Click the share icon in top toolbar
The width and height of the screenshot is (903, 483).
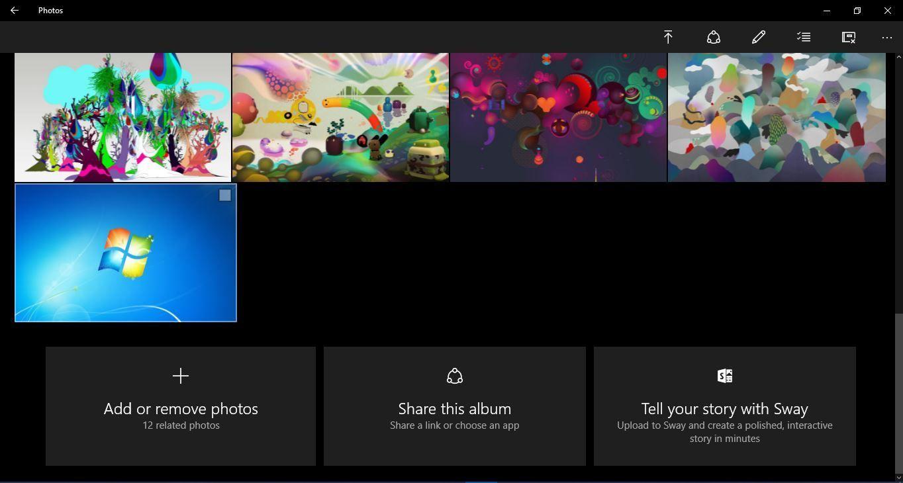click(714, 37)
